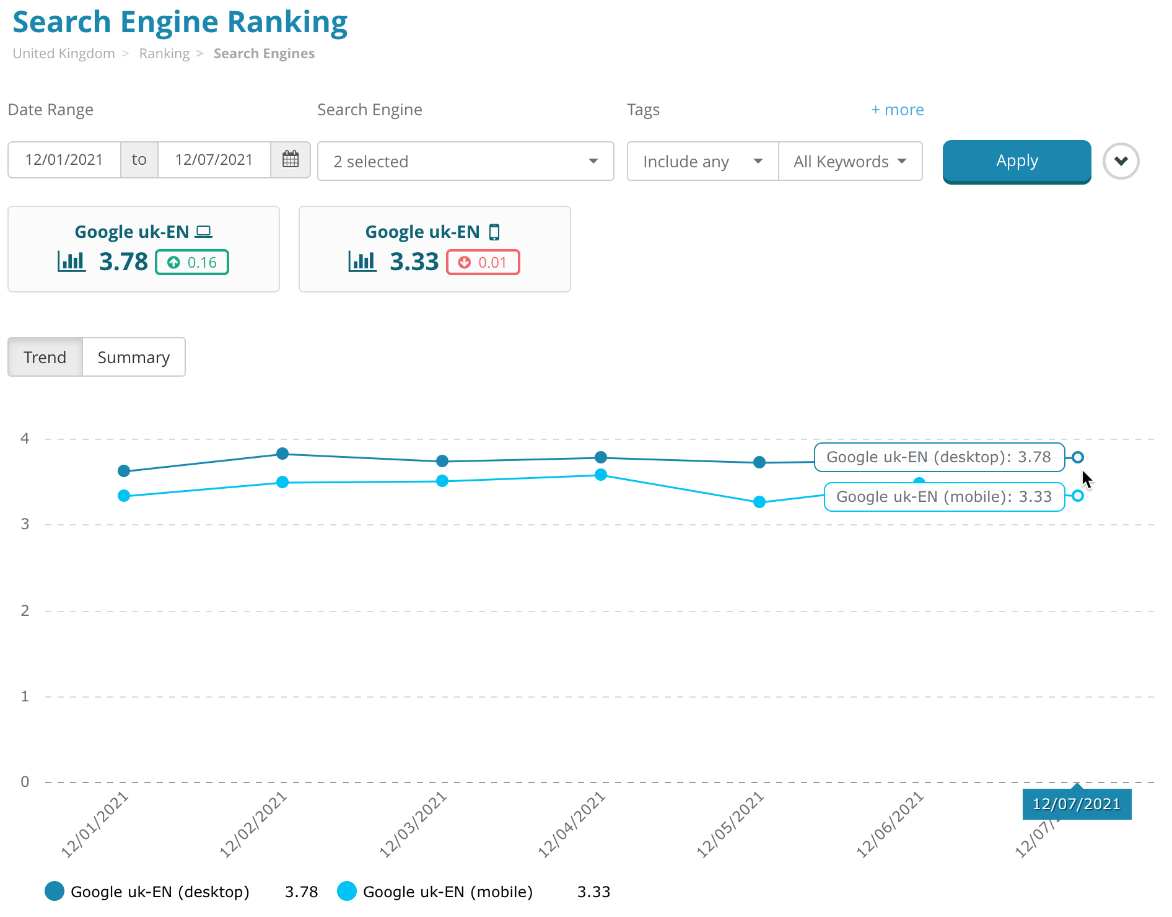Open the 'Include any' Tags dropdown
The image size is (1172, 917).
coord(701,161)
